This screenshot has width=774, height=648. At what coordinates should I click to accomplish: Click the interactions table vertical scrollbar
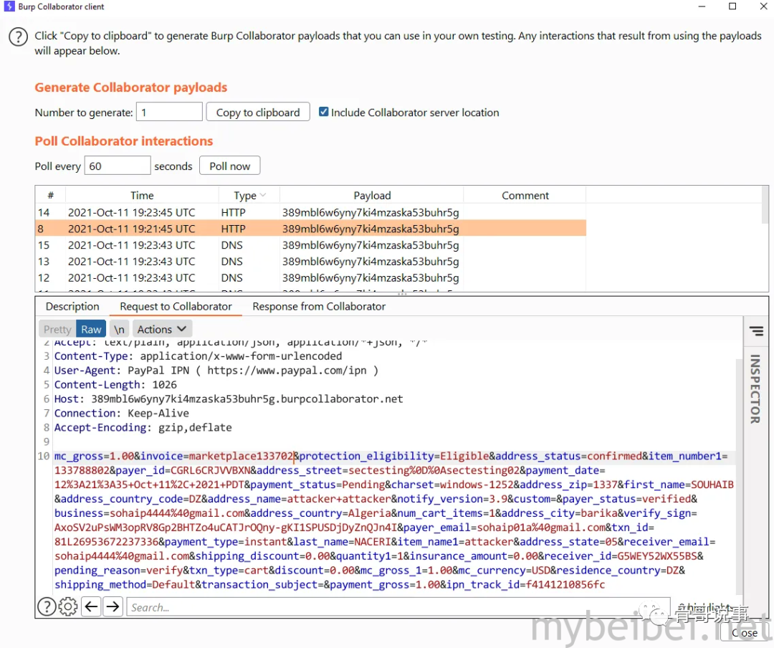tap(765, 205)
